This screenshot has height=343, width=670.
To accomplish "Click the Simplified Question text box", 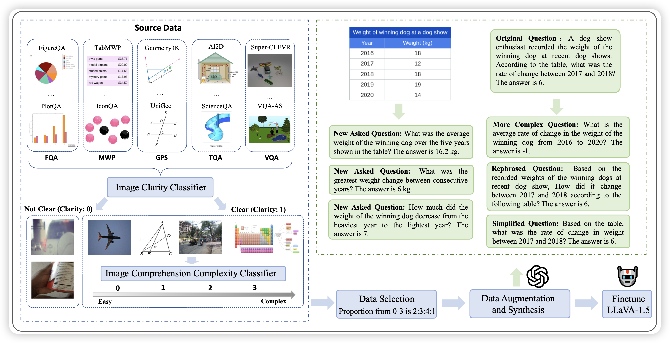I will coord(558,232).
